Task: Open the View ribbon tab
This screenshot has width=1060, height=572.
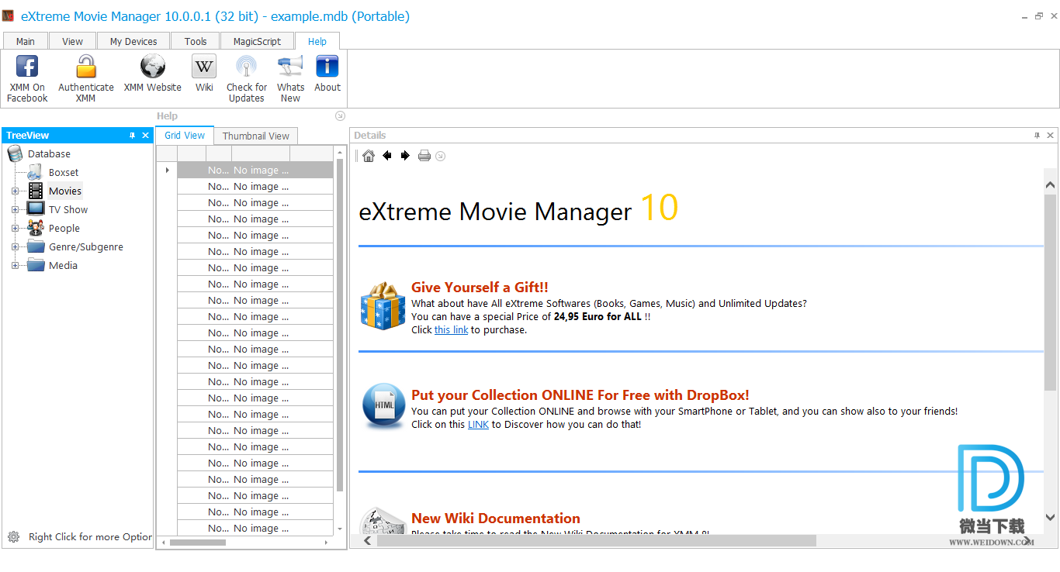Action: pos(73,42)
